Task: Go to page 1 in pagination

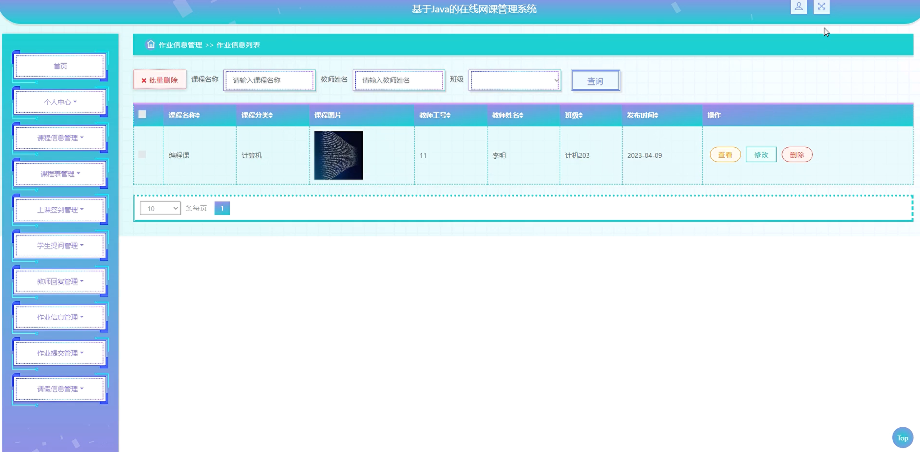Action: 222,208
